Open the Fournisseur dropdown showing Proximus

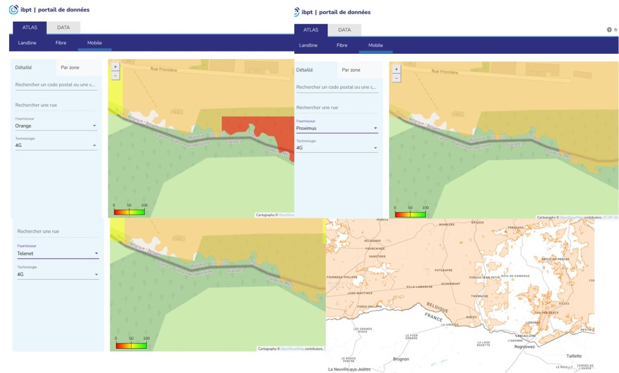pyautogui.click(x=337, y=128)
